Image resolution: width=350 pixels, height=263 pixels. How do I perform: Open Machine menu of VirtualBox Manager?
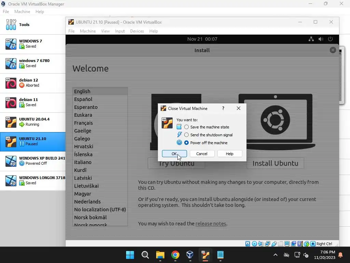(x=22, y=12)
